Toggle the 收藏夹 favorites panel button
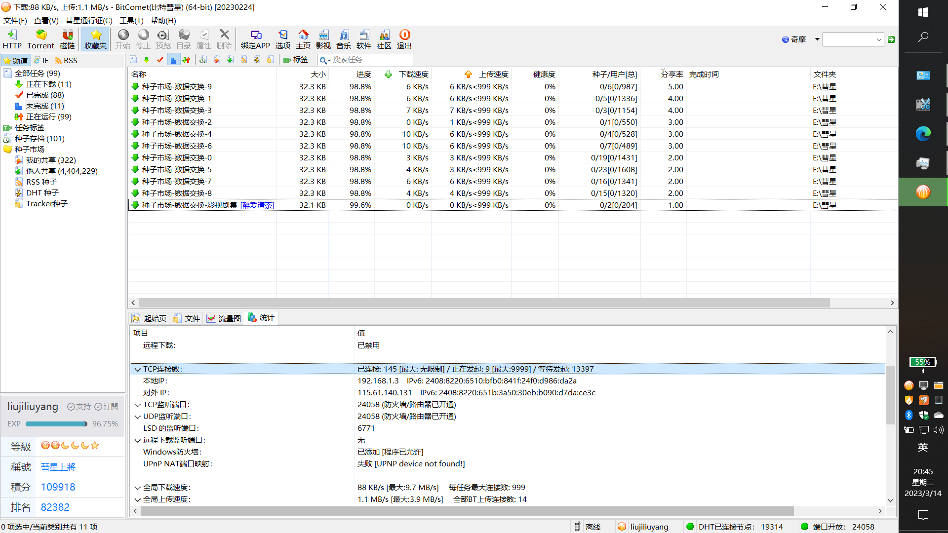 click(x=95, y=38)
